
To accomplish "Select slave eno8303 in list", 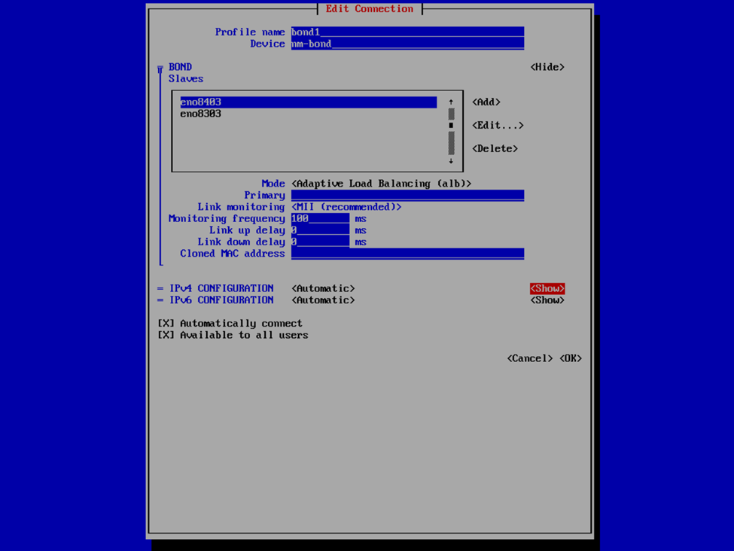I will click(x=201, y=114).
